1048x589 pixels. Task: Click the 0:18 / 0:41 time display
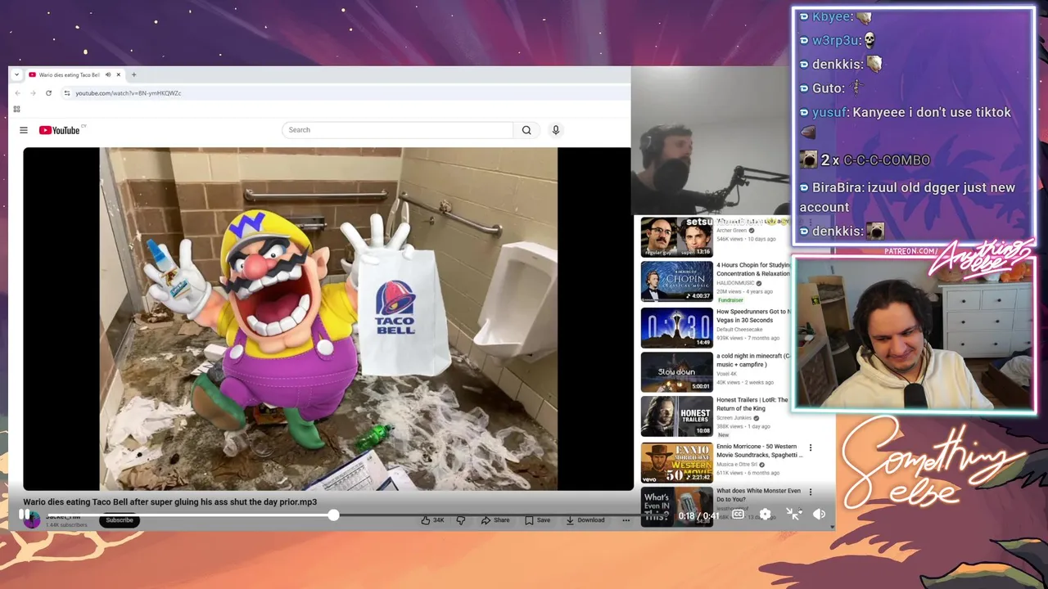(698, 516)
